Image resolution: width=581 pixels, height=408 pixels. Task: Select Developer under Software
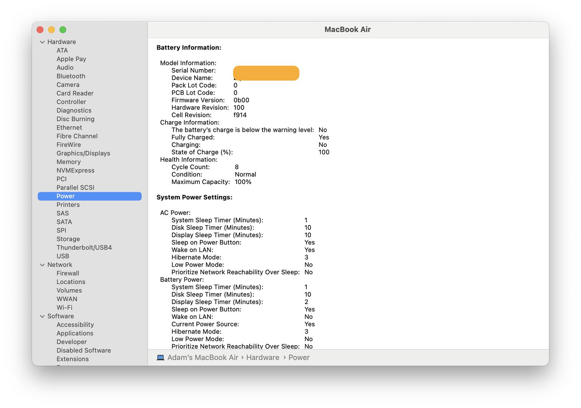[x=72, y=342]
